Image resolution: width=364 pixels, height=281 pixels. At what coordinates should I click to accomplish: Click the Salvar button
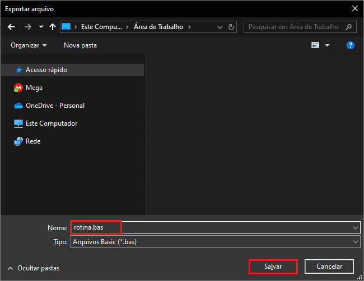273,266
